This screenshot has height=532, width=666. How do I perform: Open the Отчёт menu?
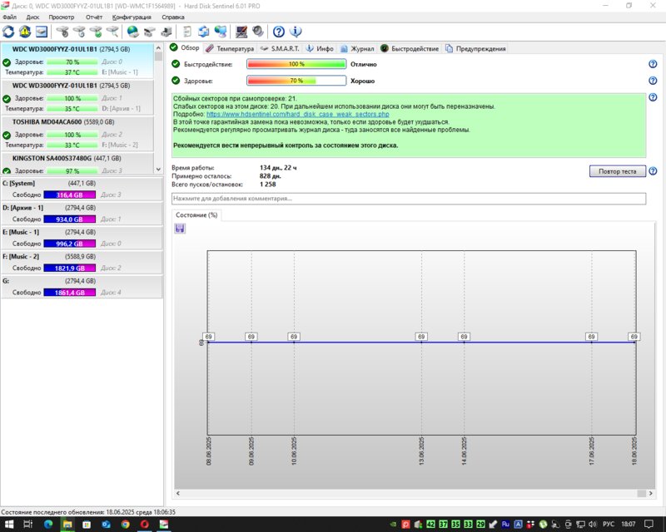[94, 17]
